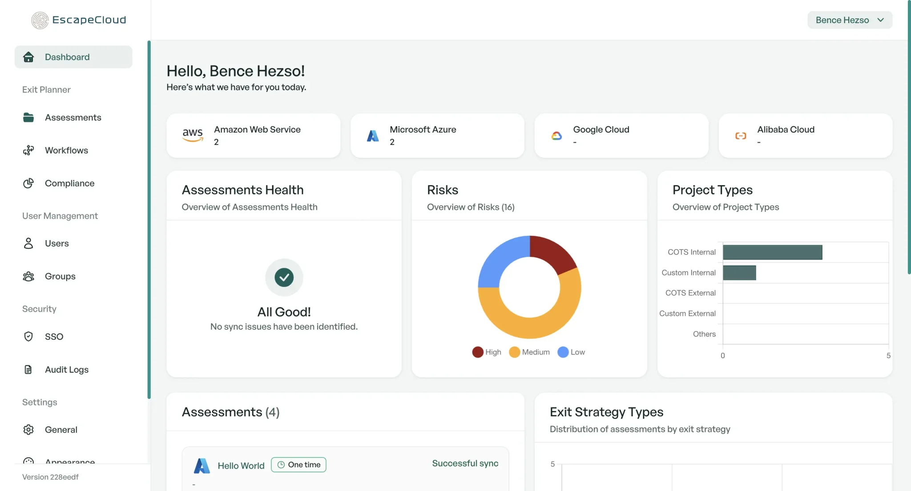The image size is (911, 491).
Task: Toggle the Medium risk legend item
Action: tap(529, 352)
